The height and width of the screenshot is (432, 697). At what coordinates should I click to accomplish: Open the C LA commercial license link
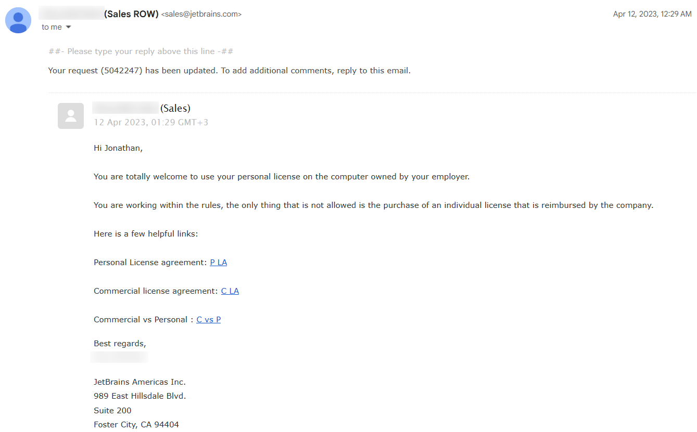tap(230, 291)
